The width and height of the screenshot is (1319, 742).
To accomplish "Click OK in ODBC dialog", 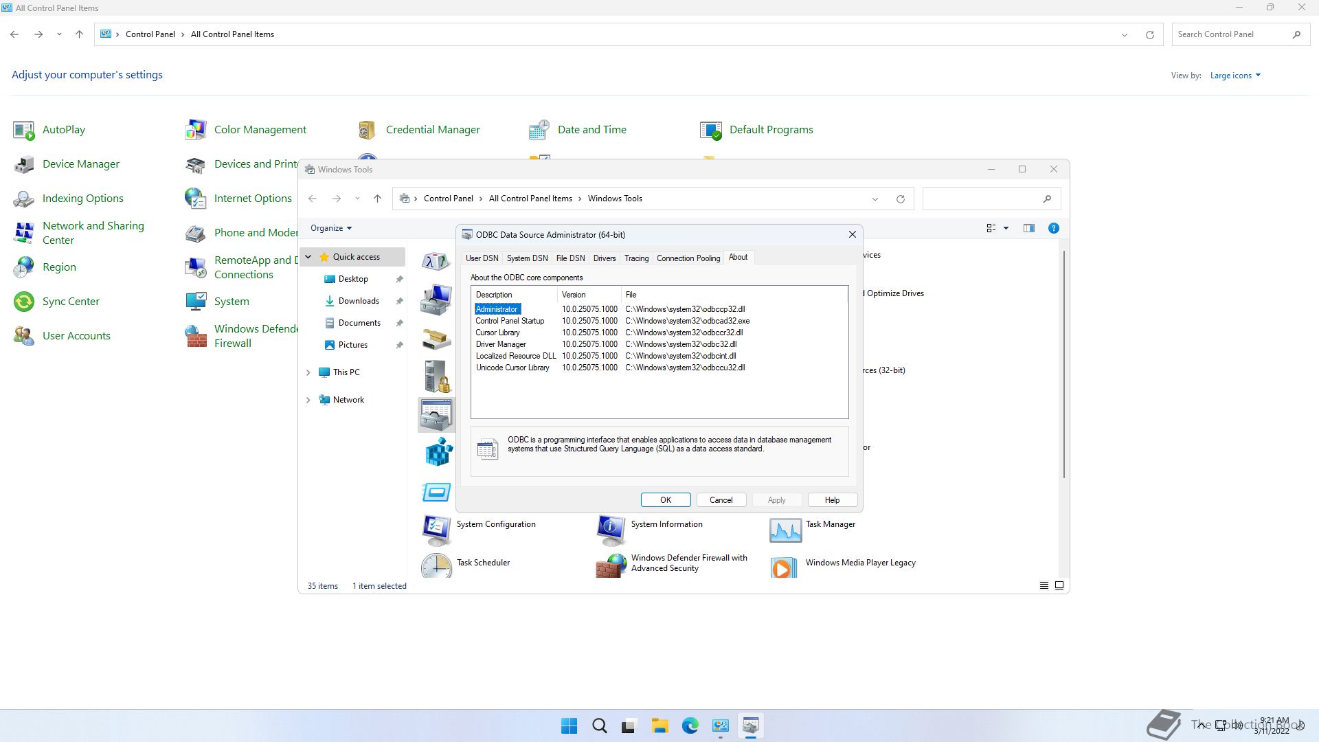I will [x=666, y=500].
